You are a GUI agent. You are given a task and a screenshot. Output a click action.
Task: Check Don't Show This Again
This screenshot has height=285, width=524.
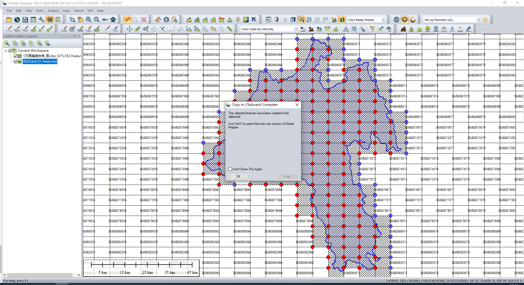(x=230, y=169)
